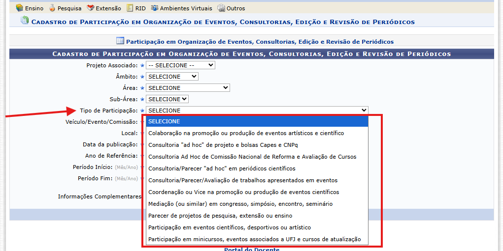Open Participação em Organização de Eventos link
This screenshot has height=251, width=503.
click(x=260, y=42)
